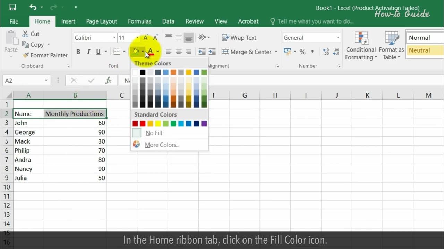The height and width of the screenshot is (249, 444).
Task: Apply the Neutral cell style
Action: click(425, 50)
